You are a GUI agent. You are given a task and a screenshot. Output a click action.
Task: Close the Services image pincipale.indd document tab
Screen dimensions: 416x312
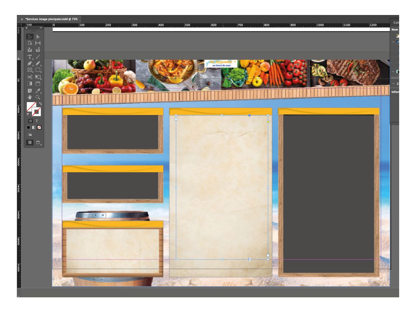point(22,19)
